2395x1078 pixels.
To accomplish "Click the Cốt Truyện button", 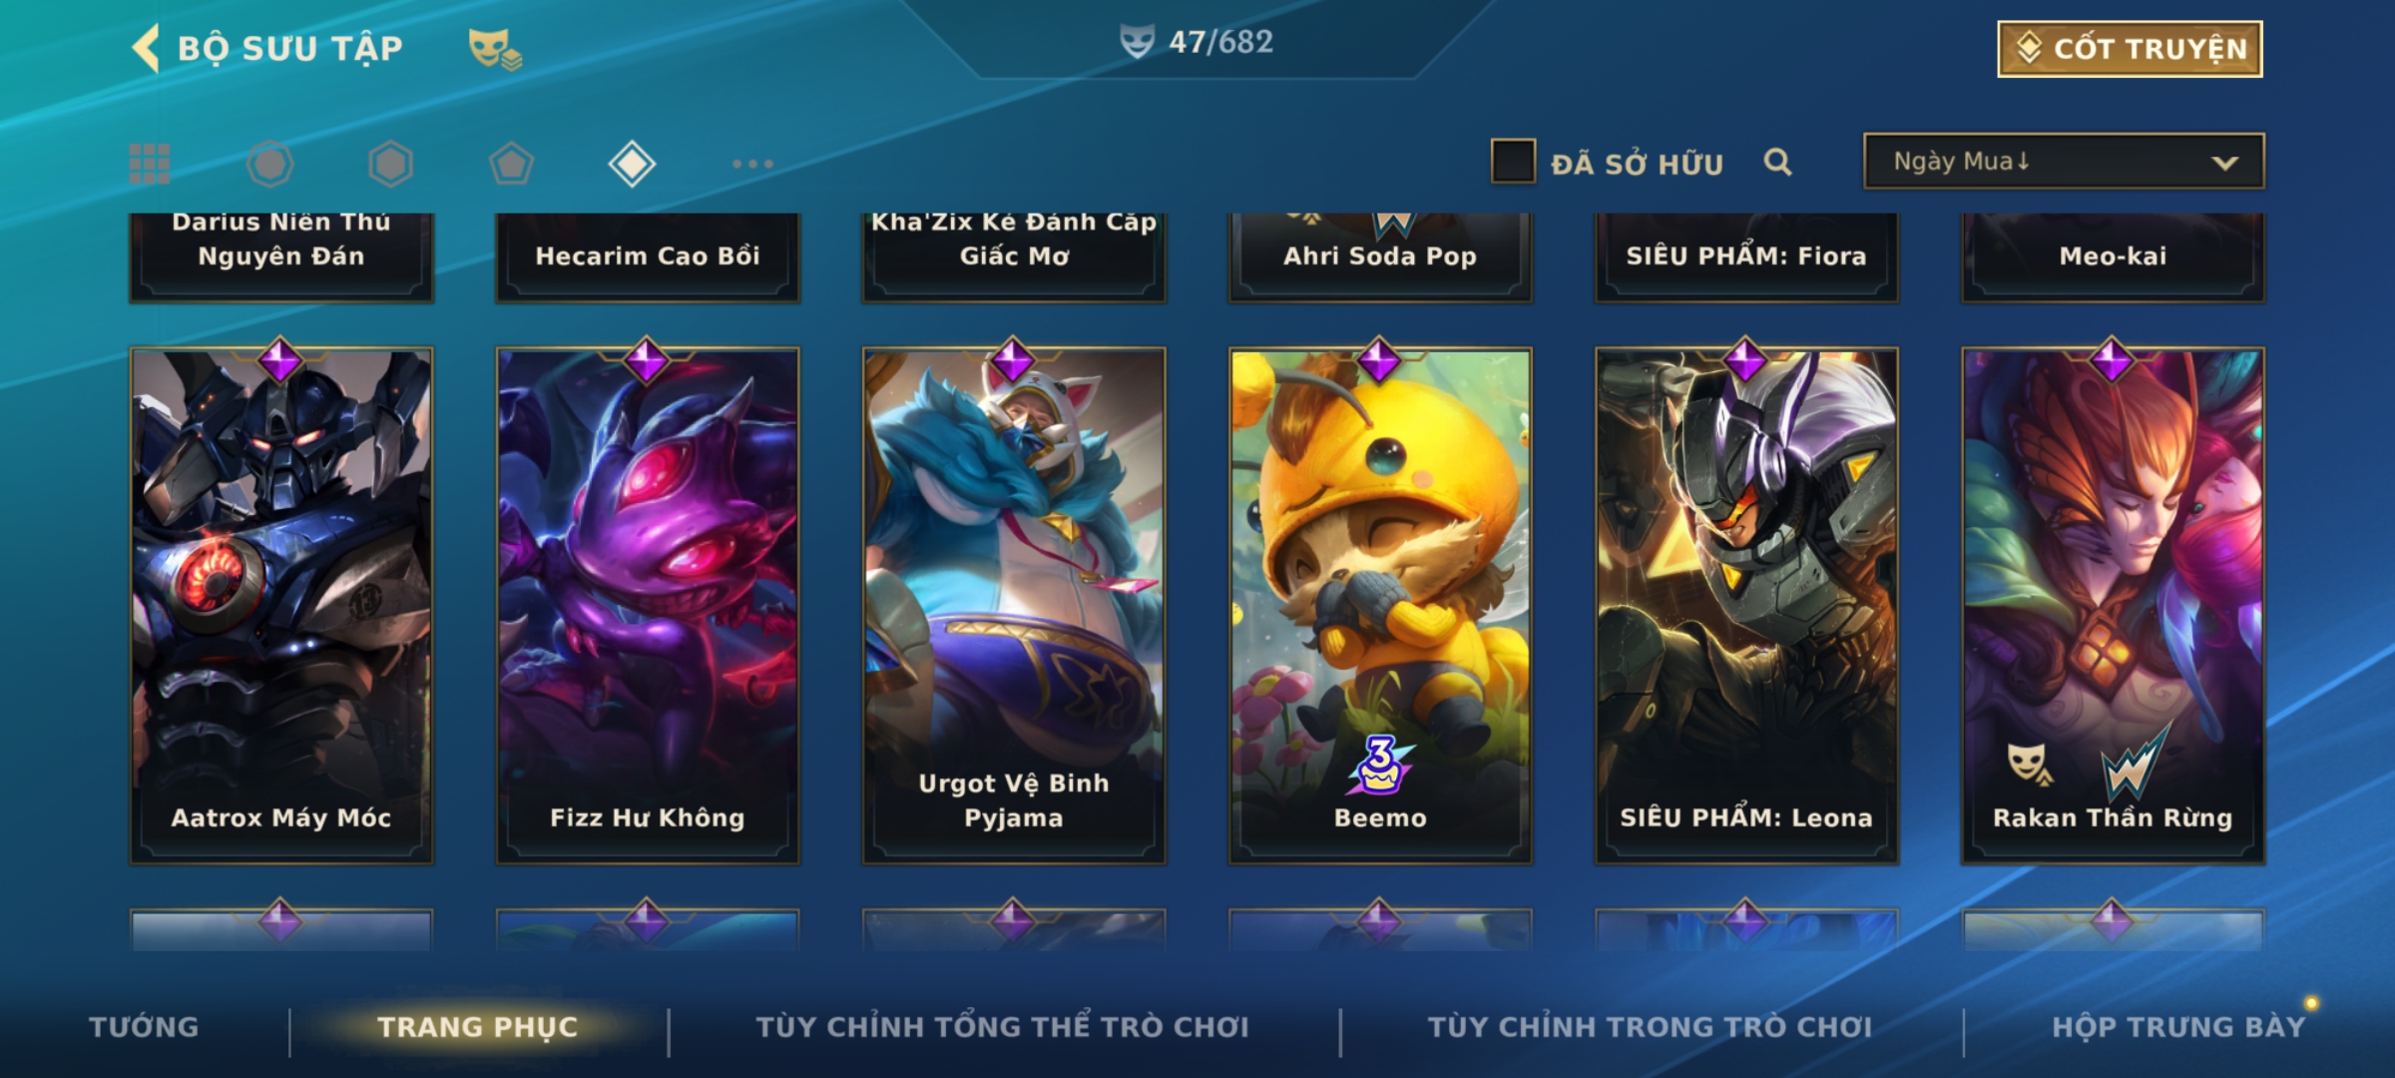I will [2130, 48].
